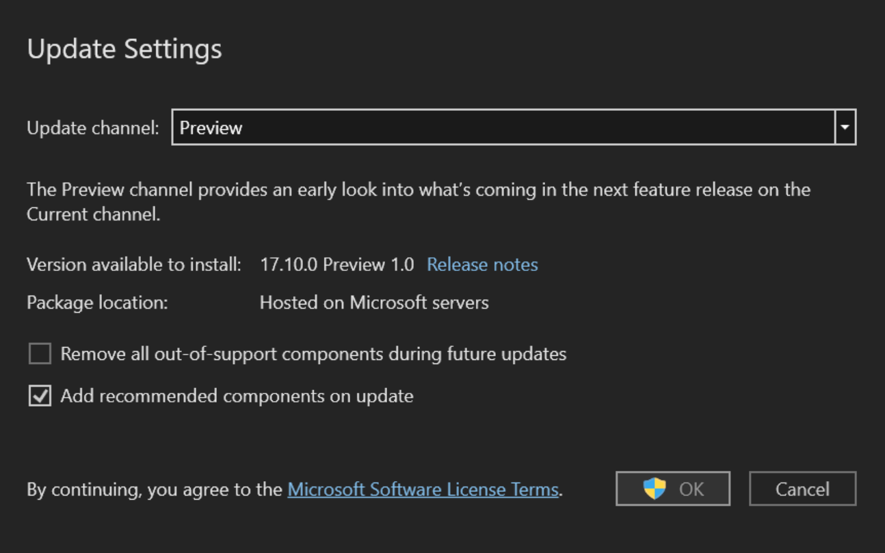Toggle via the Remove all out-of-support label text
This screenshot has width=885, height=553.
coord(313,354)
